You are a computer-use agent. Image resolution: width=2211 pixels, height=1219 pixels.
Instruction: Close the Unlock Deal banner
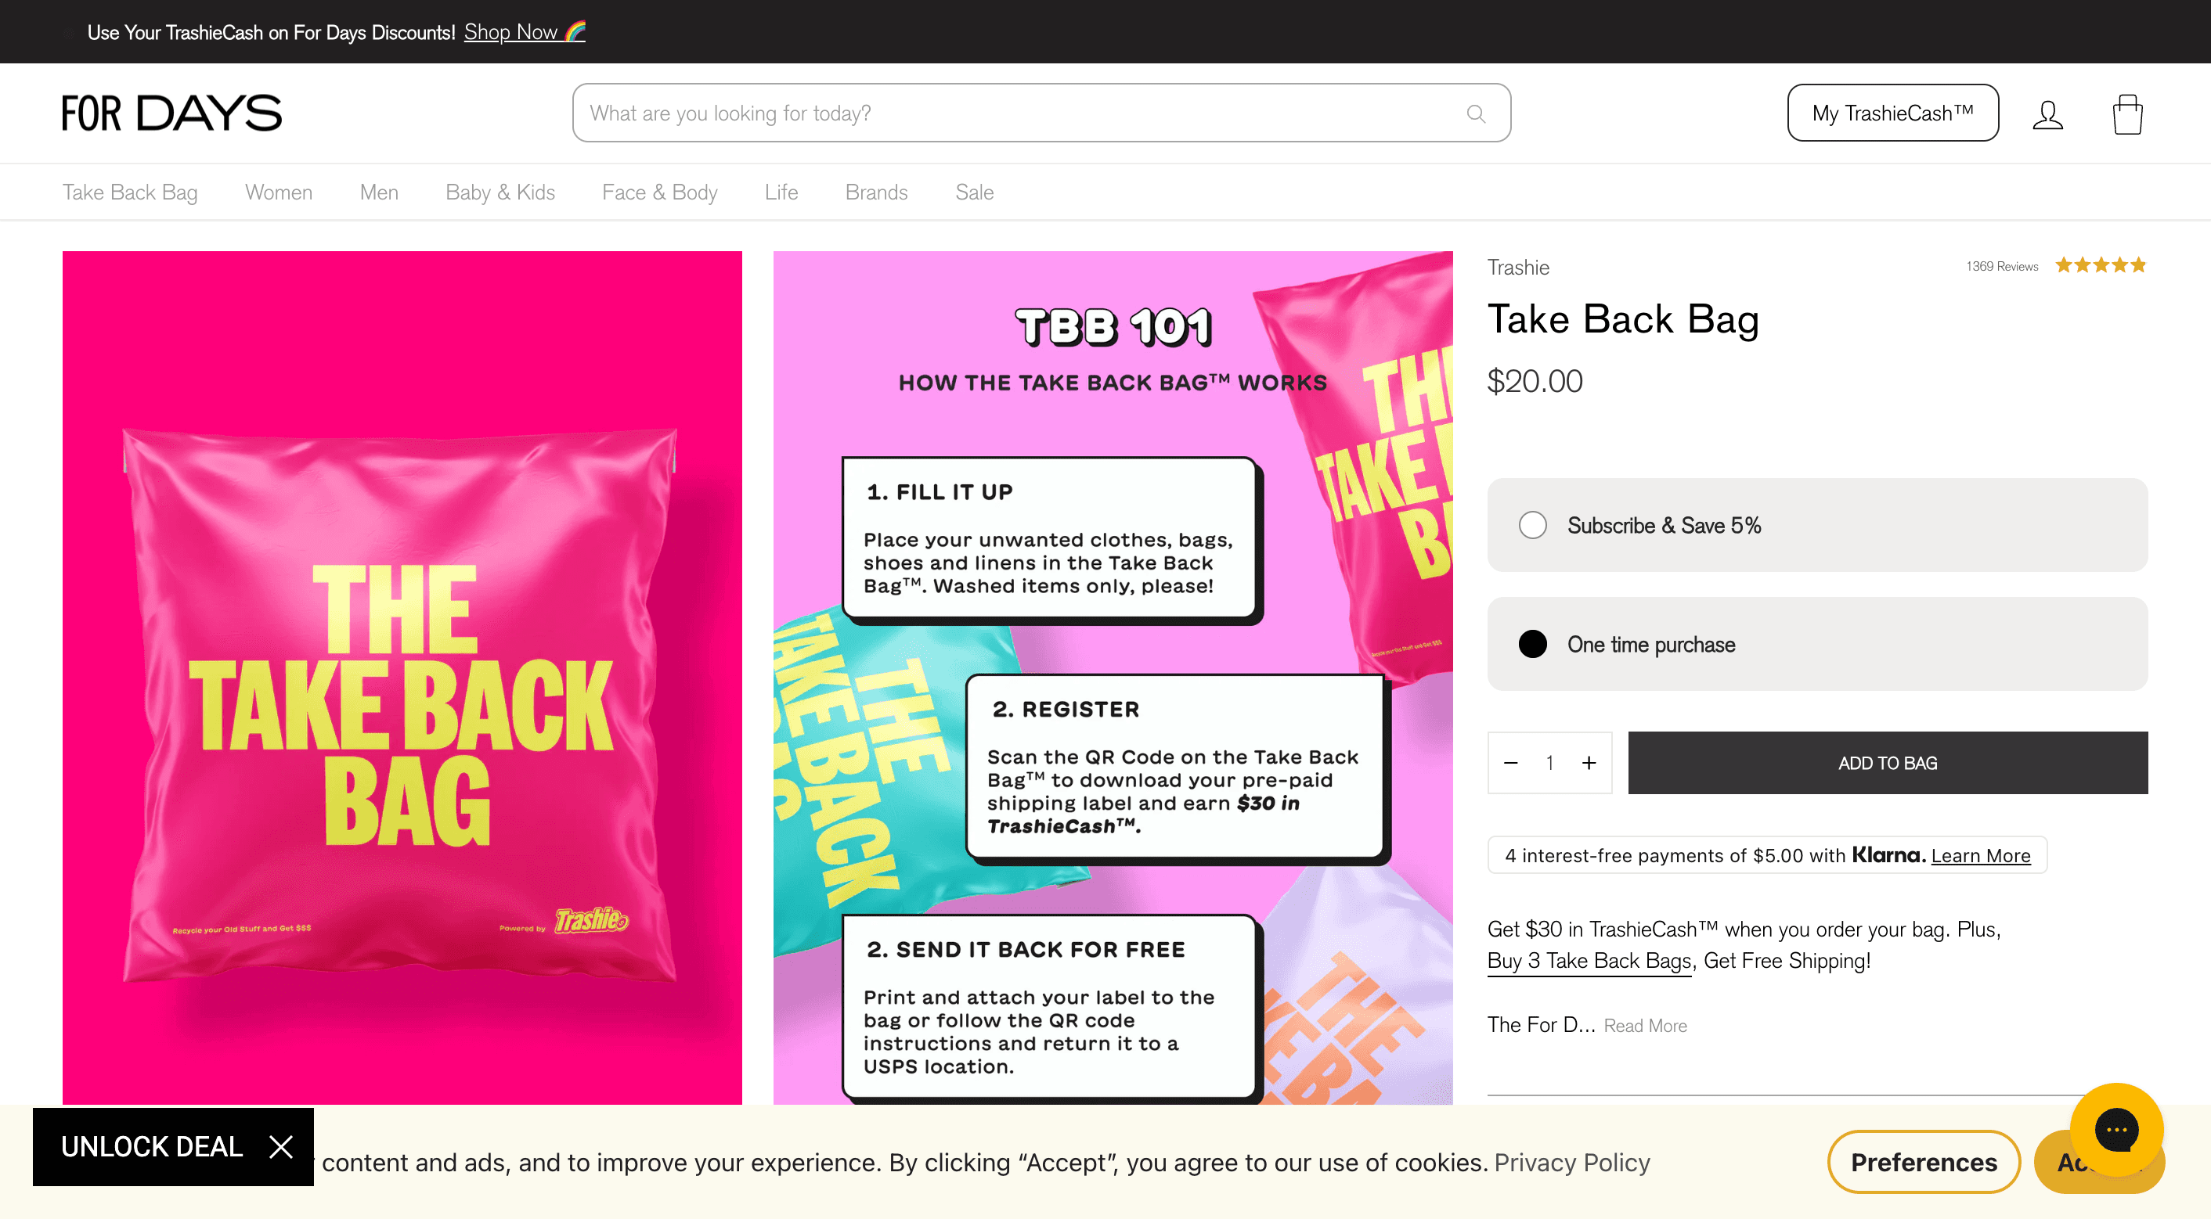tap(280, 1146)
